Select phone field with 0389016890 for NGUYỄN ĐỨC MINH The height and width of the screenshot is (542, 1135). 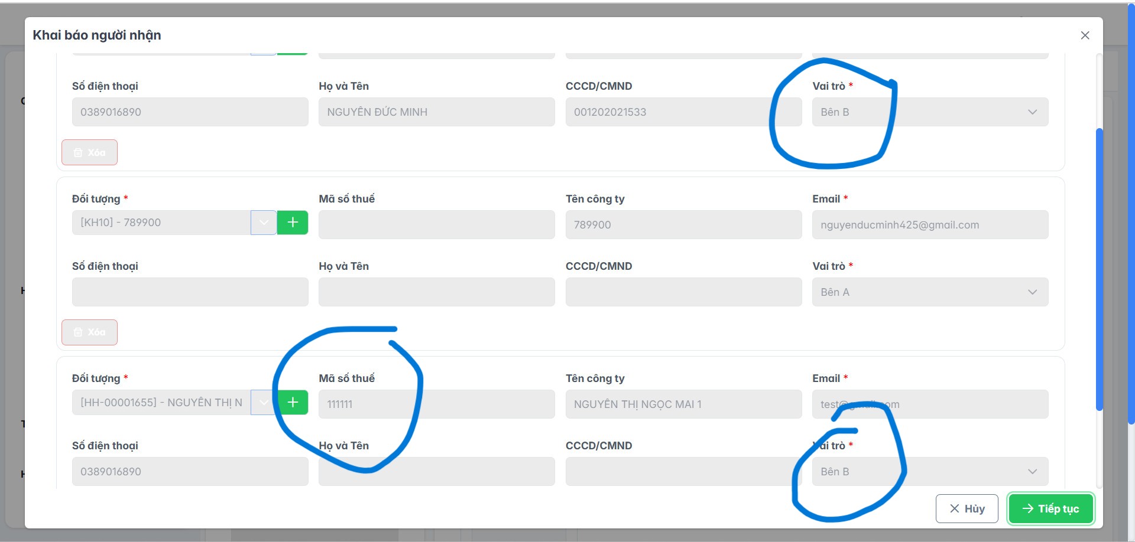[190, 112]
